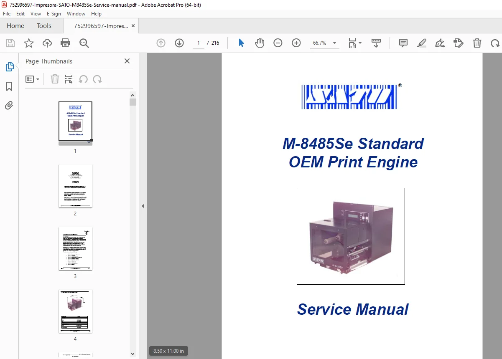Screen dimensions: 502x359
Task: Click the insert pages thumbnail-panel icon
Action: [69, 79]
